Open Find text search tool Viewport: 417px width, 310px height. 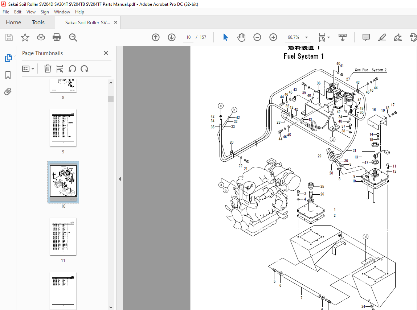(x=73, y=37)
